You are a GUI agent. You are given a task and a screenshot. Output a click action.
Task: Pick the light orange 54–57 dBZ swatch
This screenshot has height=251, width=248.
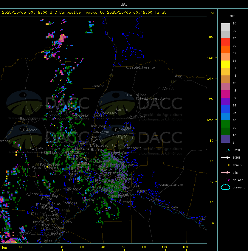(x=225, y=57)
